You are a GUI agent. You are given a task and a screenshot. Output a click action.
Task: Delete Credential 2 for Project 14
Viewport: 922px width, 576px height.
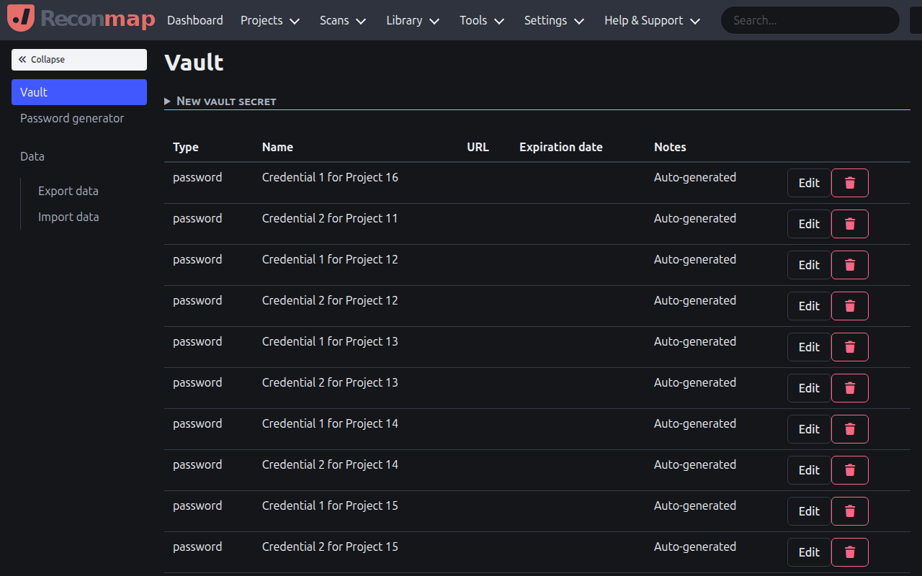pos(849,469)
